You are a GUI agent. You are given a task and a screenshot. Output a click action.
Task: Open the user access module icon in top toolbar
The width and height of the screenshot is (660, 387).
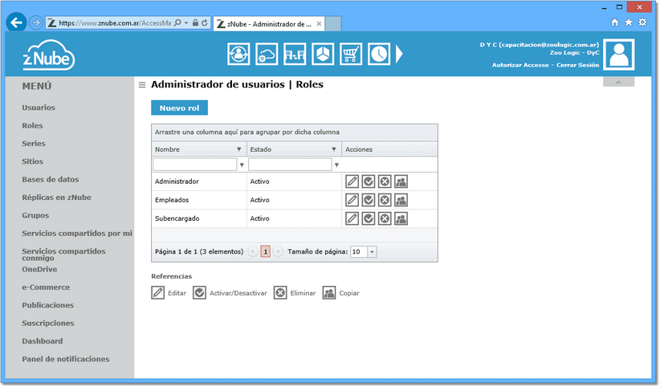point(238,54)
